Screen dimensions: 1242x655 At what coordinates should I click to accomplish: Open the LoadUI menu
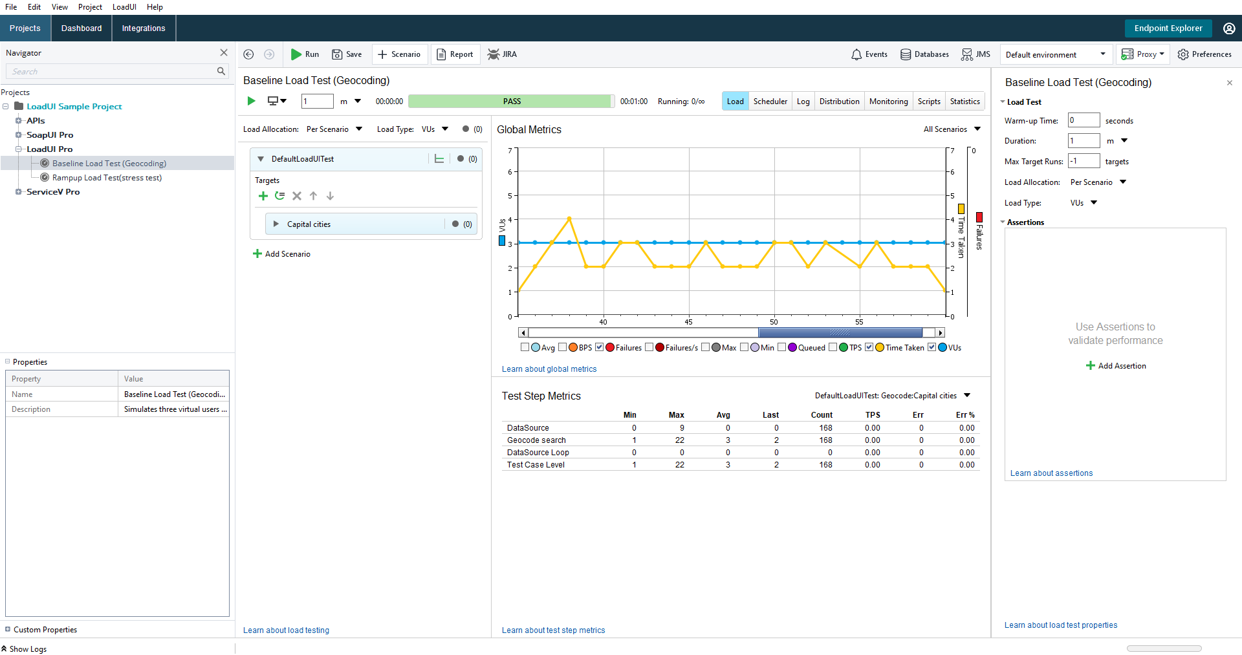[124, 7]
